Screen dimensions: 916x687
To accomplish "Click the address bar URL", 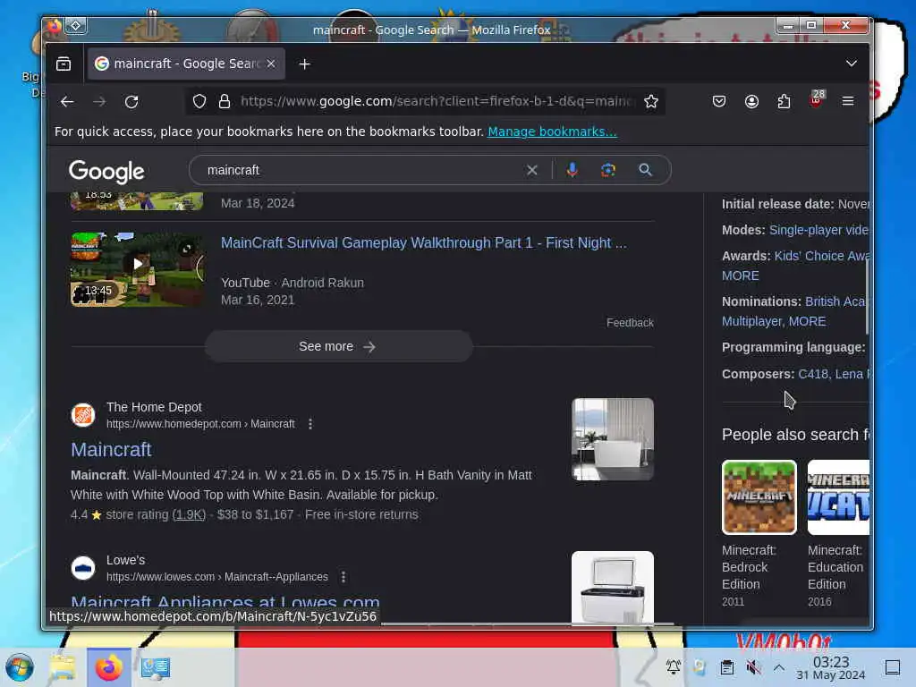I will [436, 102].
